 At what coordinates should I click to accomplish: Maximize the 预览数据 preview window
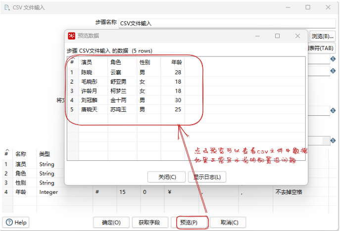pos(277,36)
